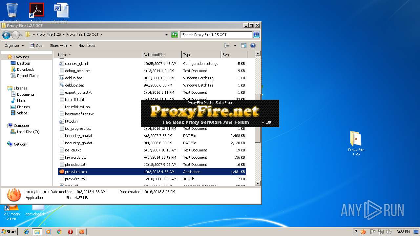The width and height of the screenshot is (420, 236).
Task: Open the Music library
Action: click(21, 101)
